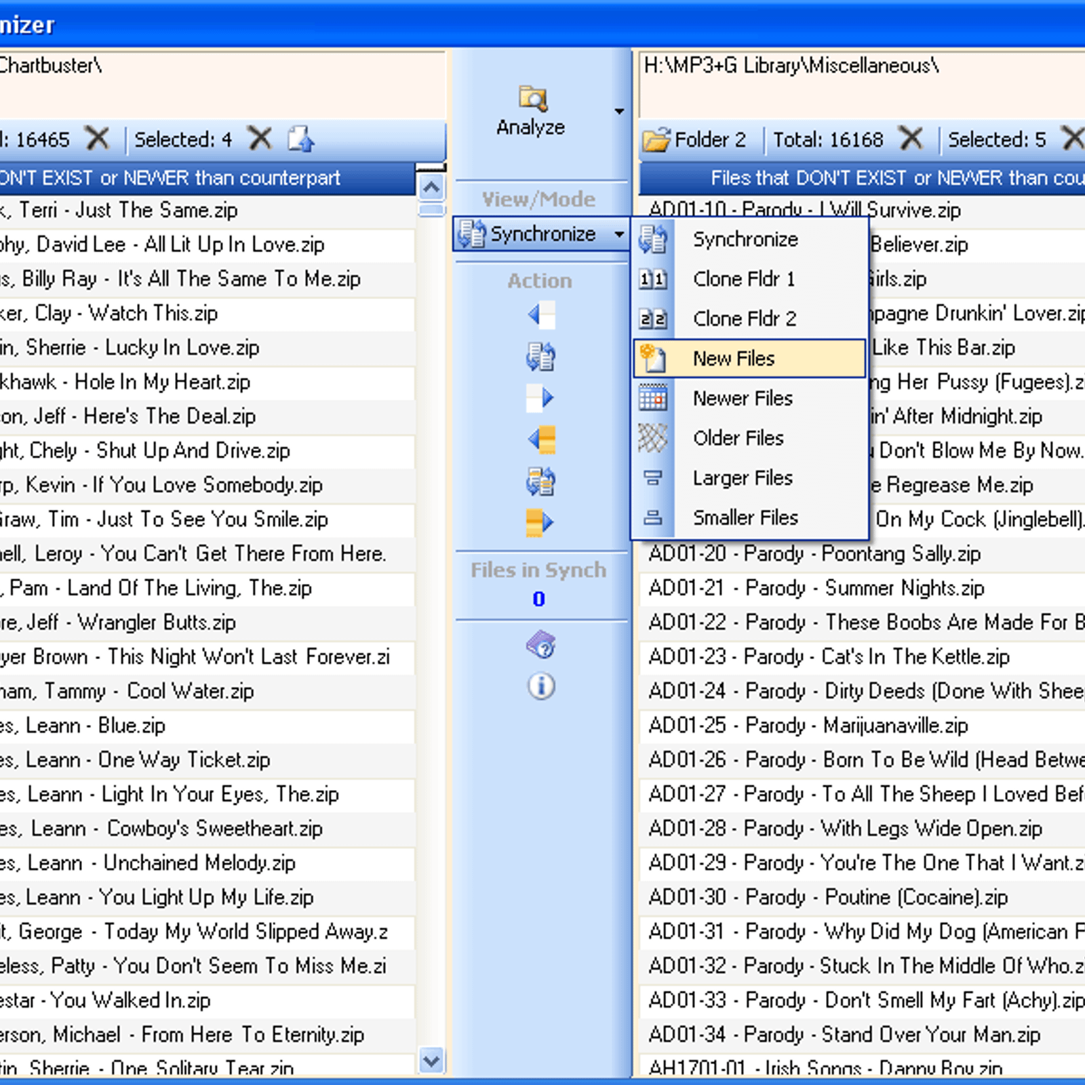Image resolution: width=1085 pixels, height=1085 pixels.
Task: Open the help book icon below Files in Synch
Action: coord(541,644)
